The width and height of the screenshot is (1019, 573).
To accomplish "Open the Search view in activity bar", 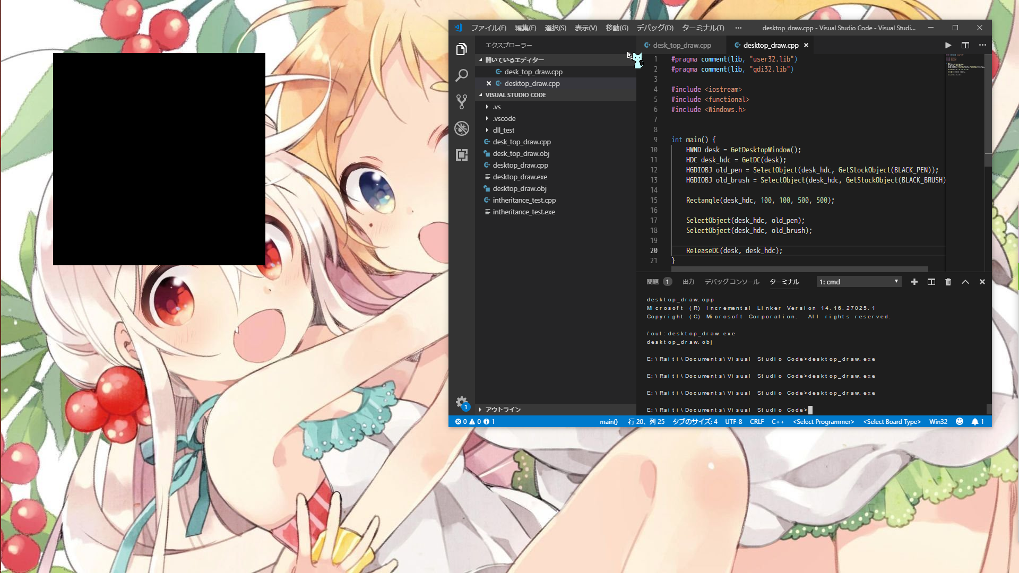I will [461, 75].
